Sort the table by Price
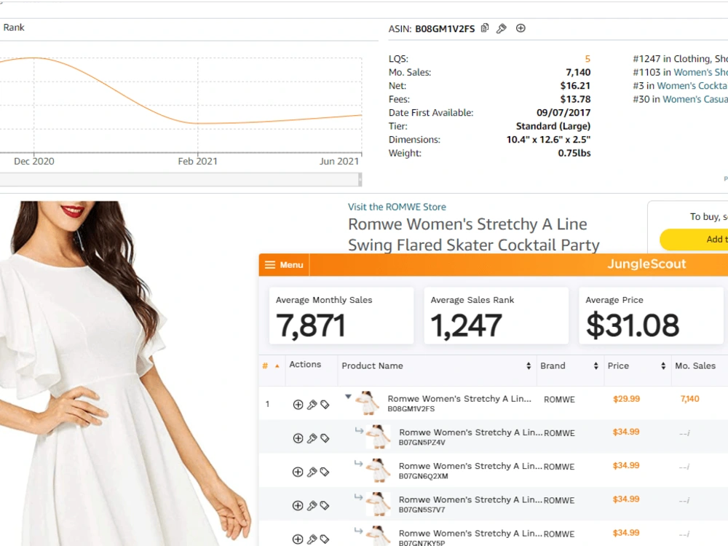Screen dimensions: 728x546 [x=663, y=366]
